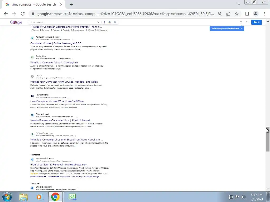This screenshot has height=202, width=270.
Task: Click the taskbar clock showing 8:49 AM
Action: (257, 197)
